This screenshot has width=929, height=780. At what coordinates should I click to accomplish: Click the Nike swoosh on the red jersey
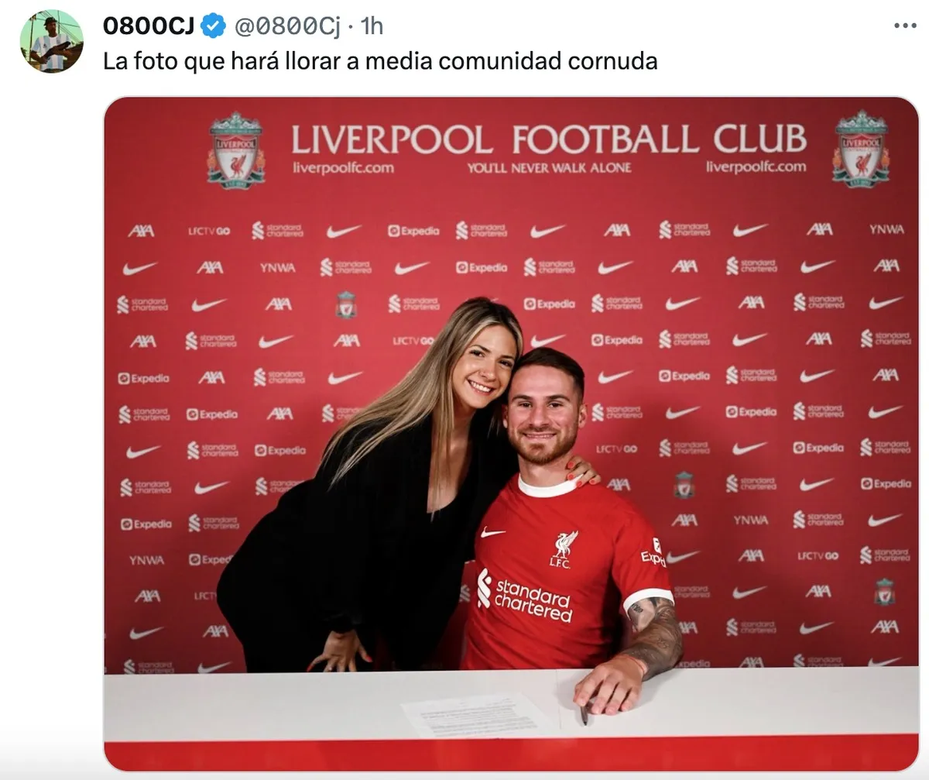coord(492,533)
